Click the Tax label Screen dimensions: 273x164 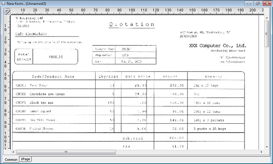[x=126, y=146]
